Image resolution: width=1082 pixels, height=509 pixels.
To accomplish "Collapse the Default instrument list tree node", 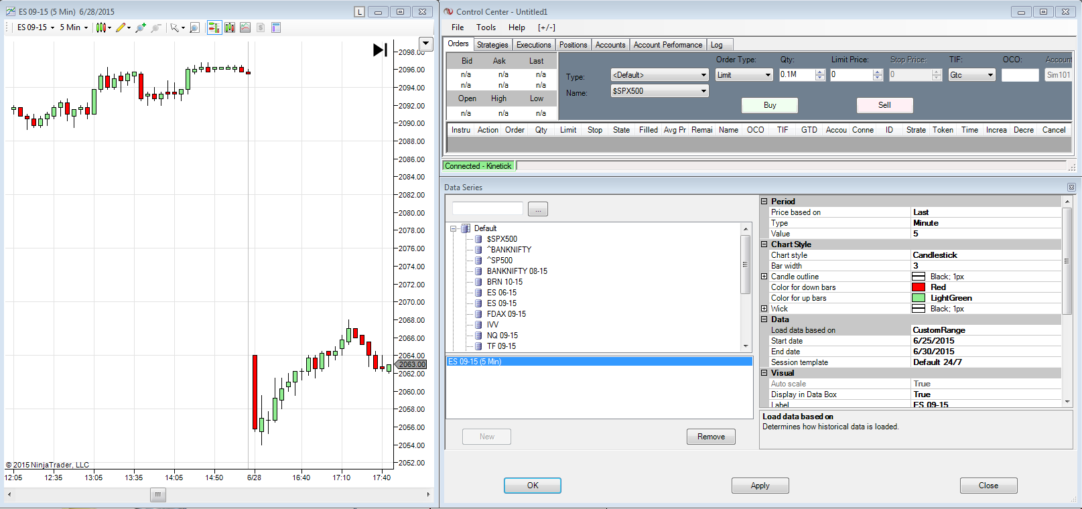I will point(454,228).
